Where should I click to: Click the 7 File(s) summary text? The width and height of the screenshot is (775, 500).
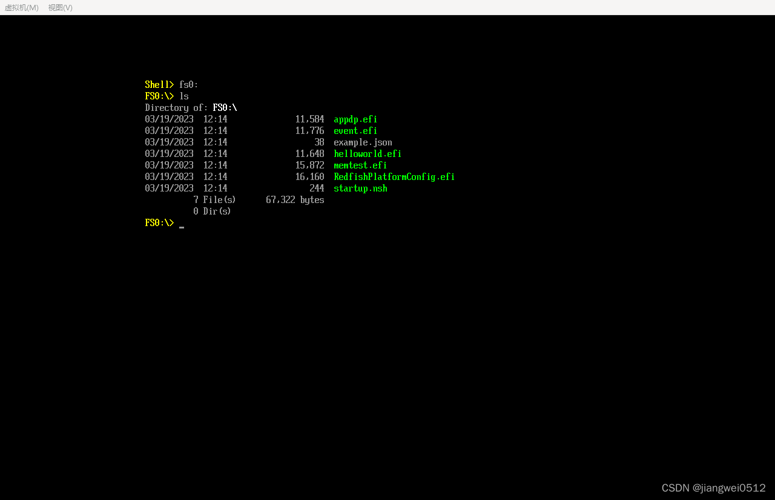pyautogui.click(x=215, y=199)
